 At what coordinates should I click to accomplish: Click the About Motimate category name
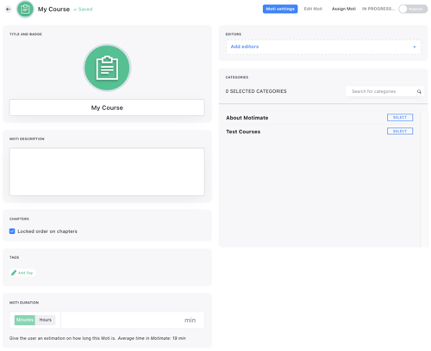pos(247,118)
